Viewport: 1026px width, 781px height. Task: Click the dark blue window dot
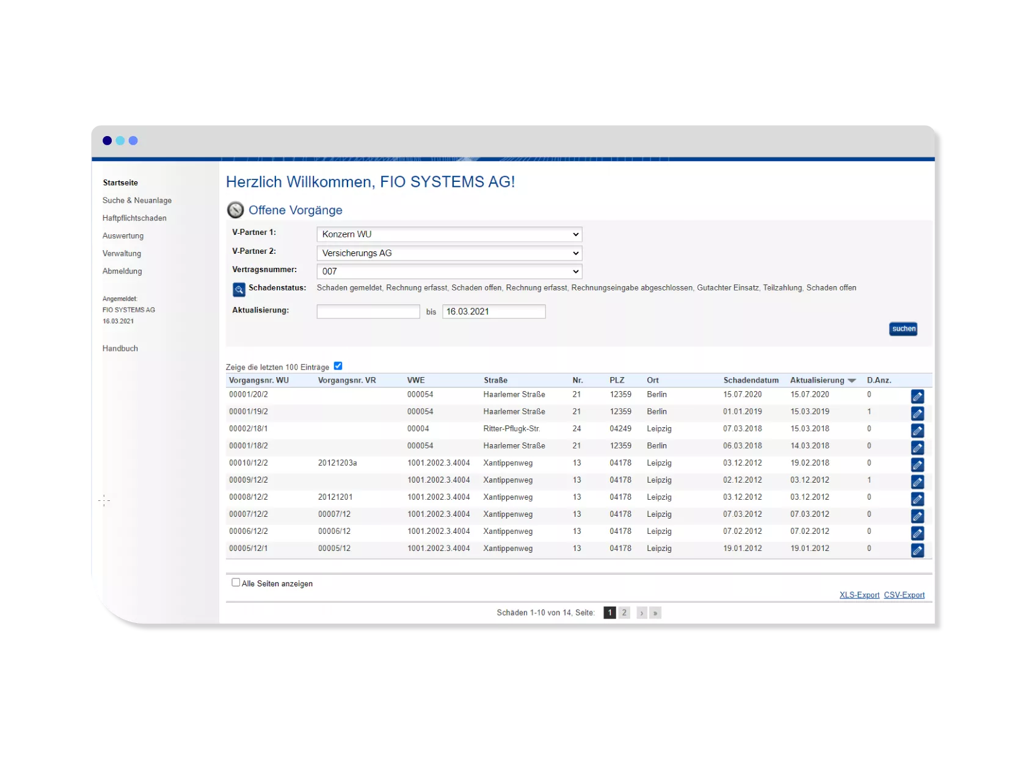(x=107, y=140)
